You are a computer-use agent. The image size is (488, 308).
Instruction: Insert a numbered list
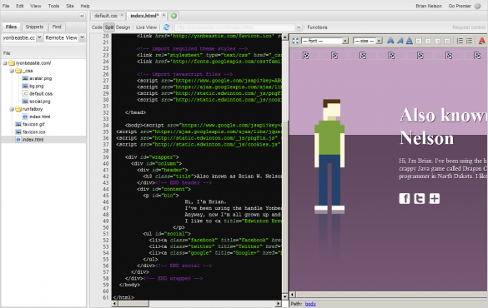(460, 41)
